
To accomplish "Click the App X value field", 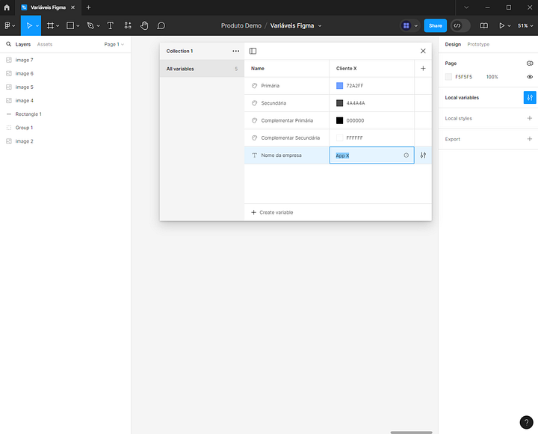I will click(x=371, y=155).
